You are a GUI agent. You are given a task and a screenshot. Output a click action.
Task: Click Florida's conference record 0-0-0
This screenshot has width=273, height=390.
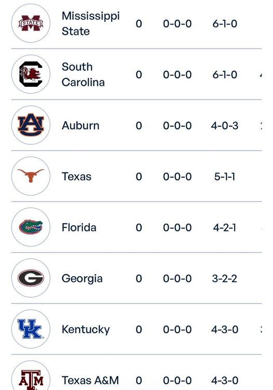(177, 228)
